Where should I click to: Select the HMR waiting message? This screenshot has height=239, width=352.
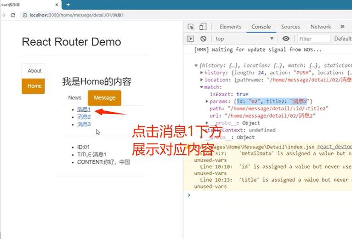pyautogui.click(x=257, y=50)
